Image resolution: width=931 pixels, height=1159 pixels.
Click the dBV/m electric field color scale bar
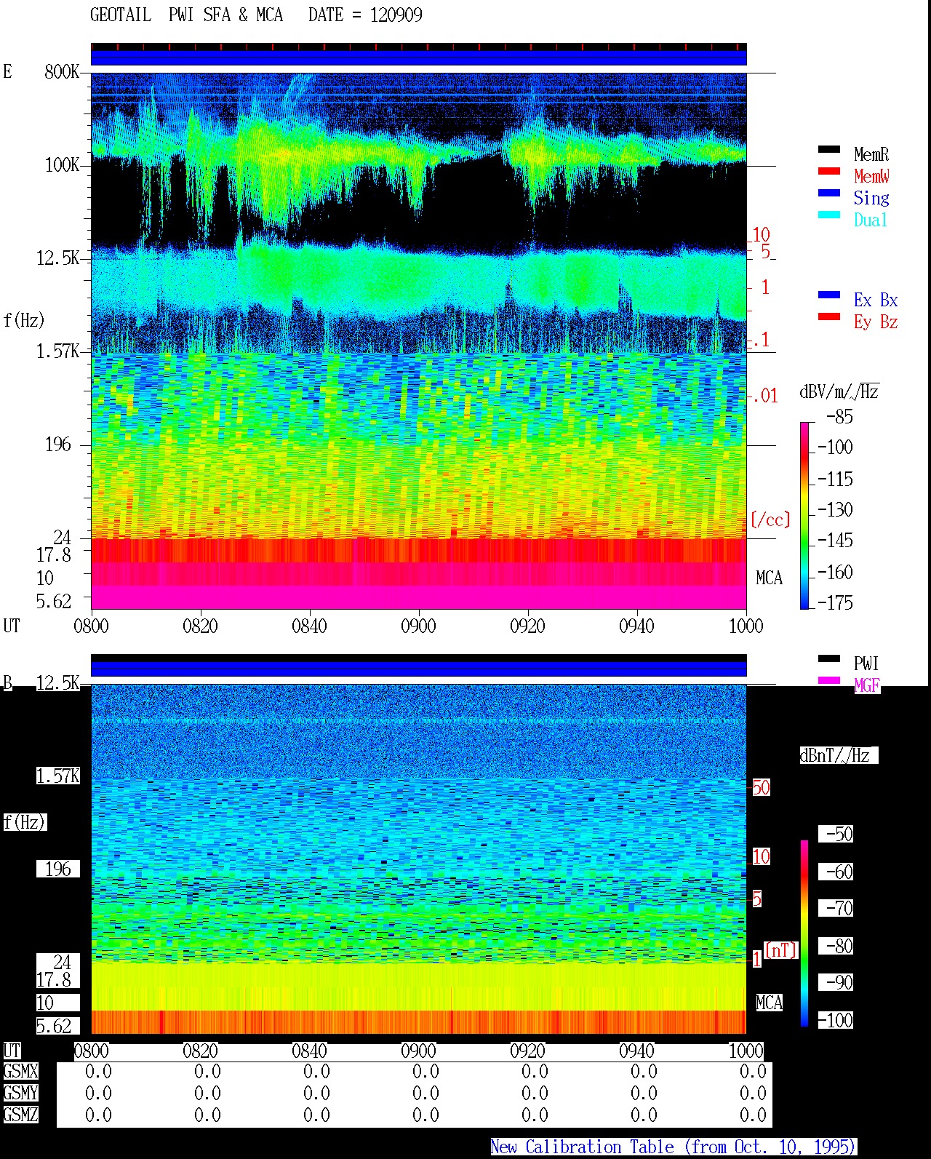click(804, 515)
